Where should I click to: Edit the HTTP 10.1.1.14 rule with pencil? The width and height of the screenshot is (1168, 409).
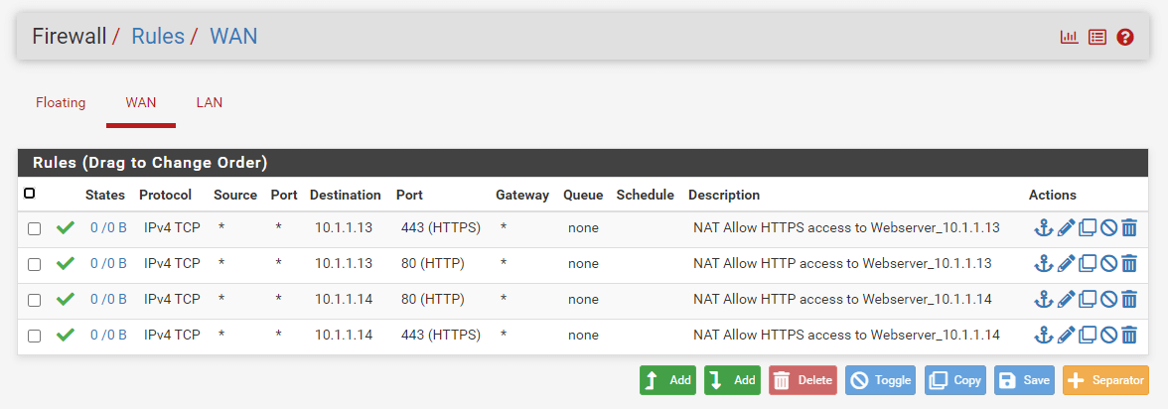[x=1066, y=299]
